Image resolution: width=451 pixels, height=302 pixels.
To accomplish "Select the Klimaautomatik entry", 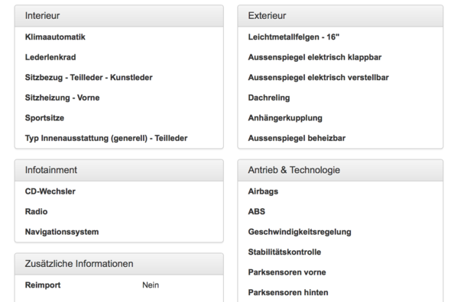I will point(55,37).
